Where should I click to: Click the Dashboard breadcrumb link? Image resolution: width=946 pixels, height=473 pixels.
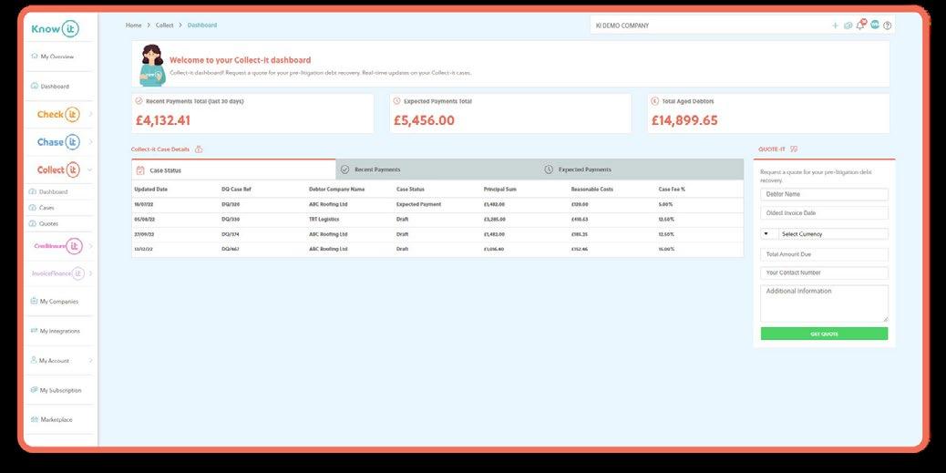point(202,26)
